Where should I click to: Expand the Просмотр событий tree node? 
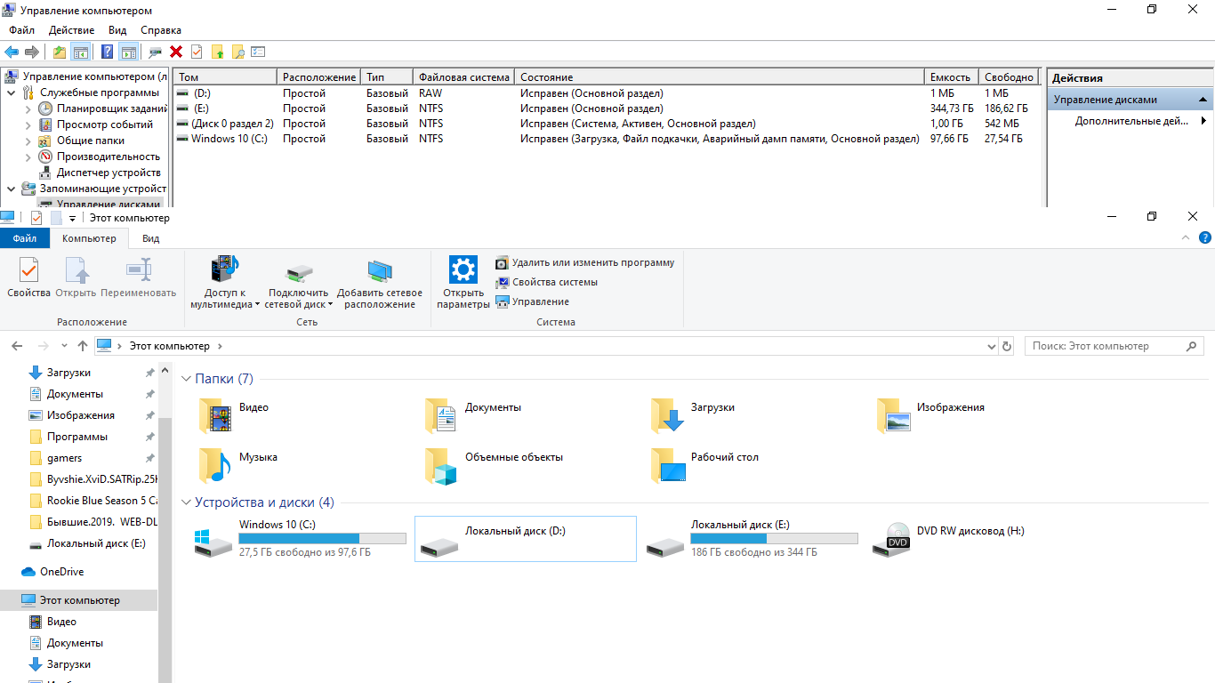coord(28,125)
